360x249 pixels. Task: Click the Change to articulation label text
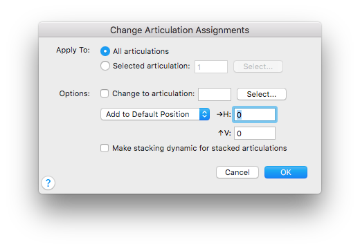[154, 93]
